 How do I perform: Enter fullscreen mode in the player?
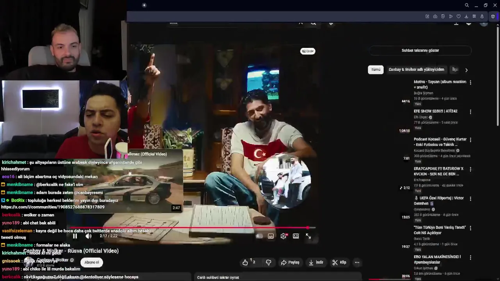[x=308, y=236]
